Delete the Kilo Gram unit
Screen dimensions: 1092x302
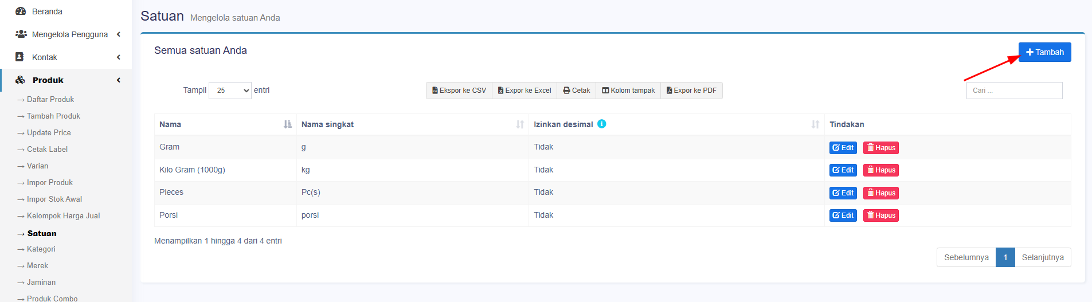(881, 170)
